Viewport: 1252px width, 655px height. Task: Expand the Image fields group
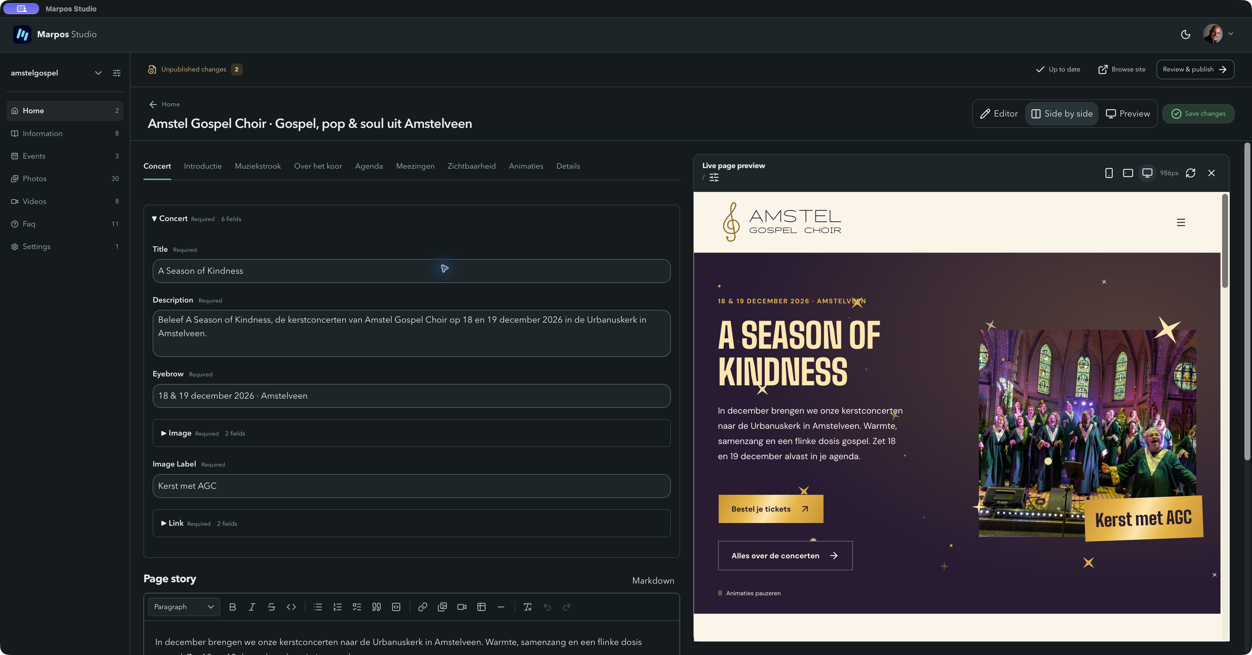pos(411,433)
